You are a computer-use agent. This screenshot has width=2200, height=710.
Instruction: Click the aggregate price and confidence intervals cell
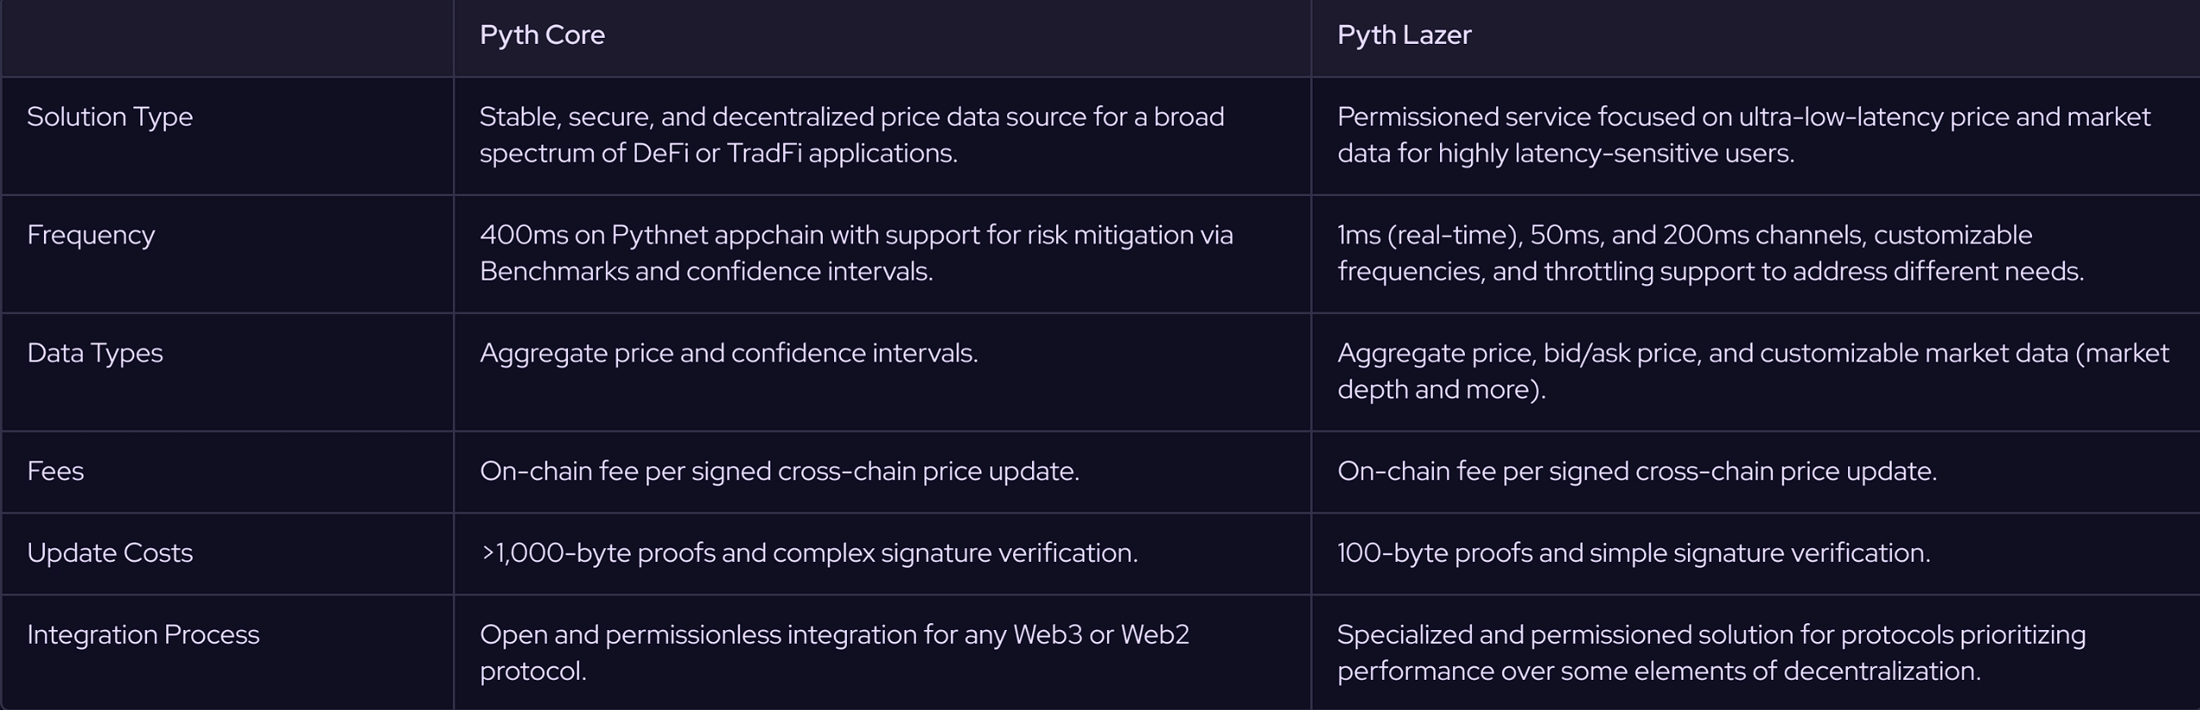tap(729, 353)
